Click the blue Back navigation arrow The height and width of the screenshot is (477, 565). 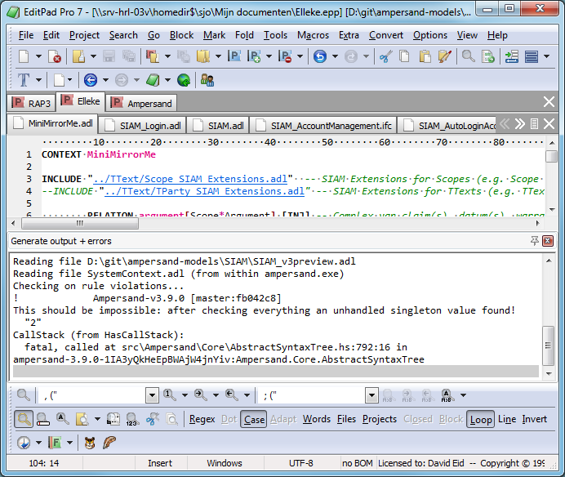[x=91, y=80]
